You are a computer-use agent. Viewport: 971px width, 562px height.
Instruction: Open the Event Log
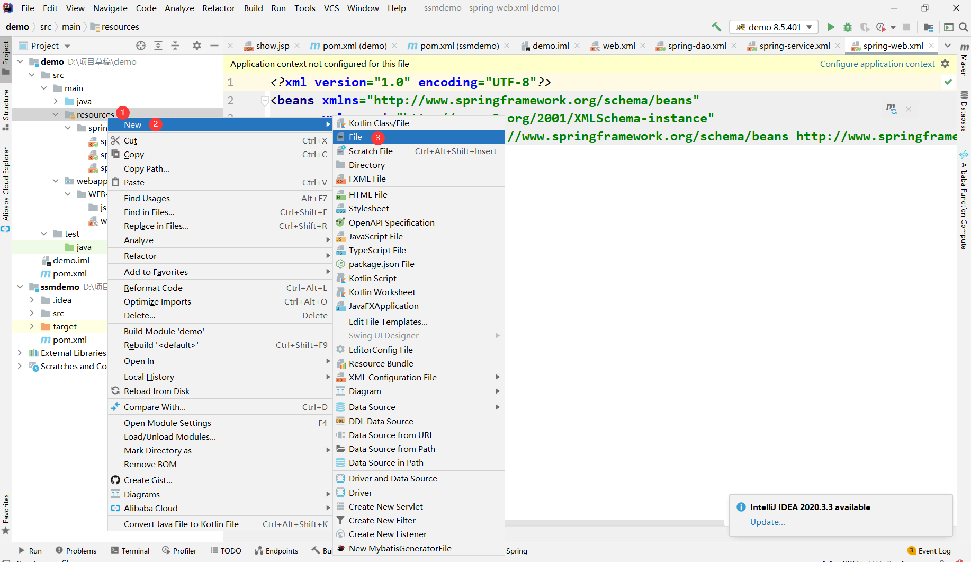click(929, 551)
